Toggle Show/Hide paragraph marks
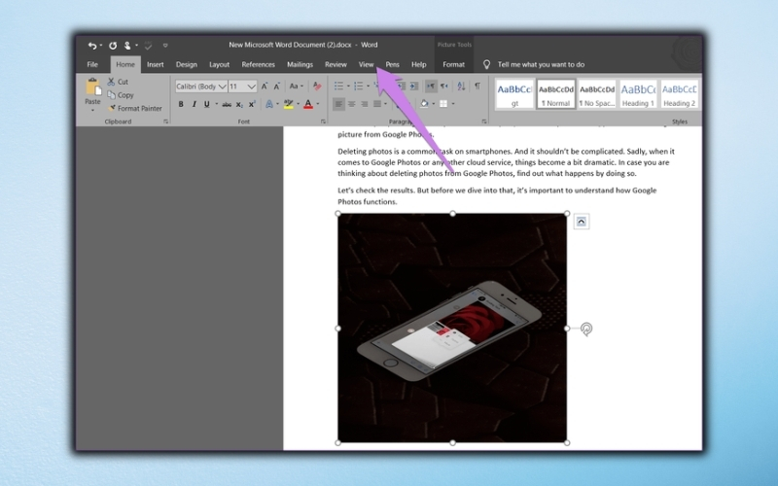The image size is (778, 486). (x=477, y=87)
